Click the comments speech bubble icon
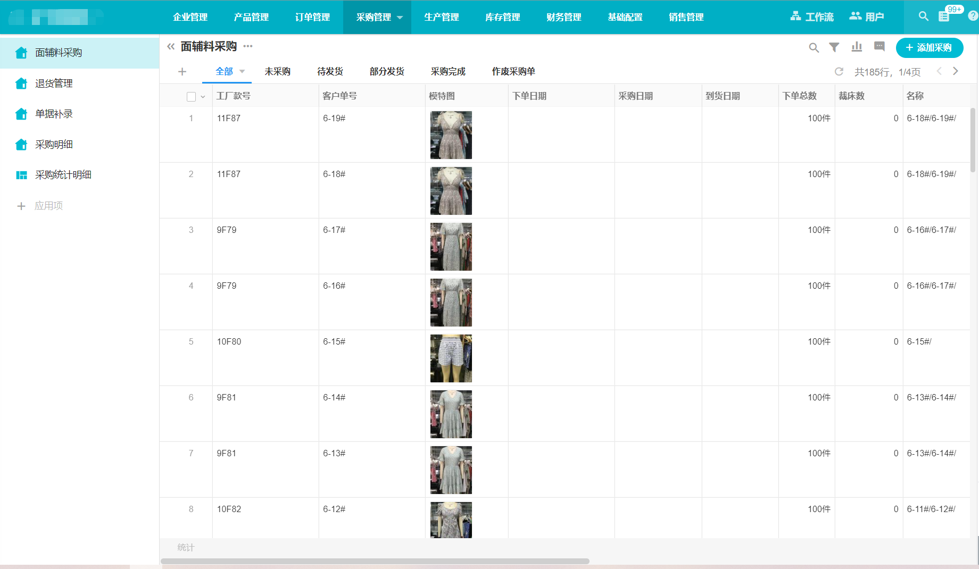This screenshot has width=979, height=569. (879, 47)
